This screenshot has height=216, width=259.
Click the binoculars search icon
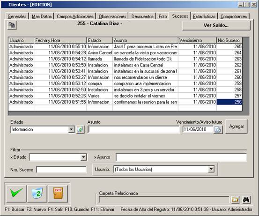246,200
